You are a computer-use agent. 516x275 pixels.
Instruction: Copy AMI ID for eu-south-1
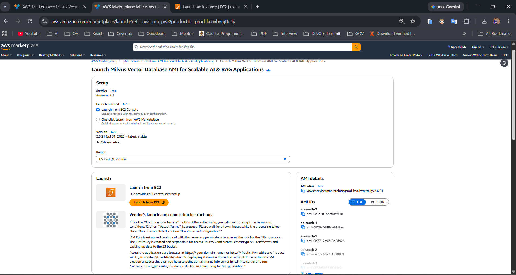(303, 241)
